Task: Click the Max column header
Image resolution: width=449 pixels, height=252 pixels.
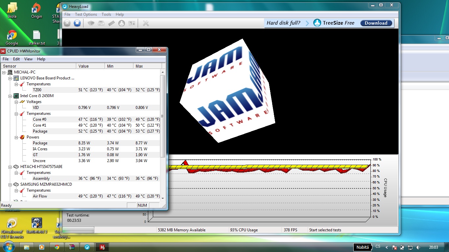Action: pyautogui.click(x=147, y=66)
